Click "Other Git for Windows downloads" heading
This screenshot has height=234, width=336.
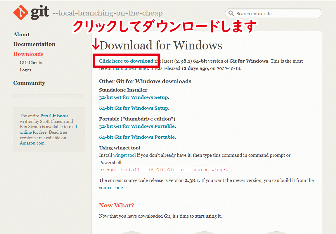coord(145,81)
